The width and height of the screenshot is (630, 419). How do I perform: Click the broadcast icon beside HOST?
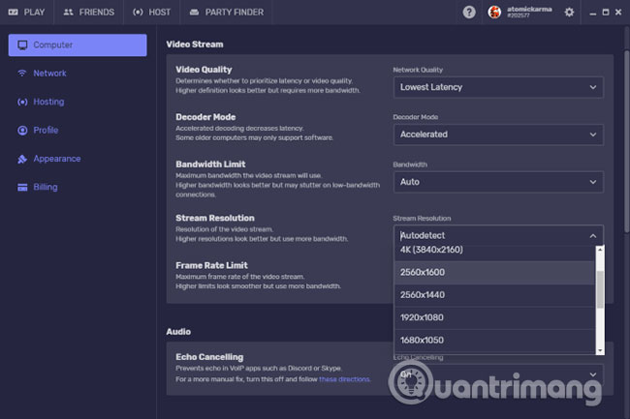point(138,12)
